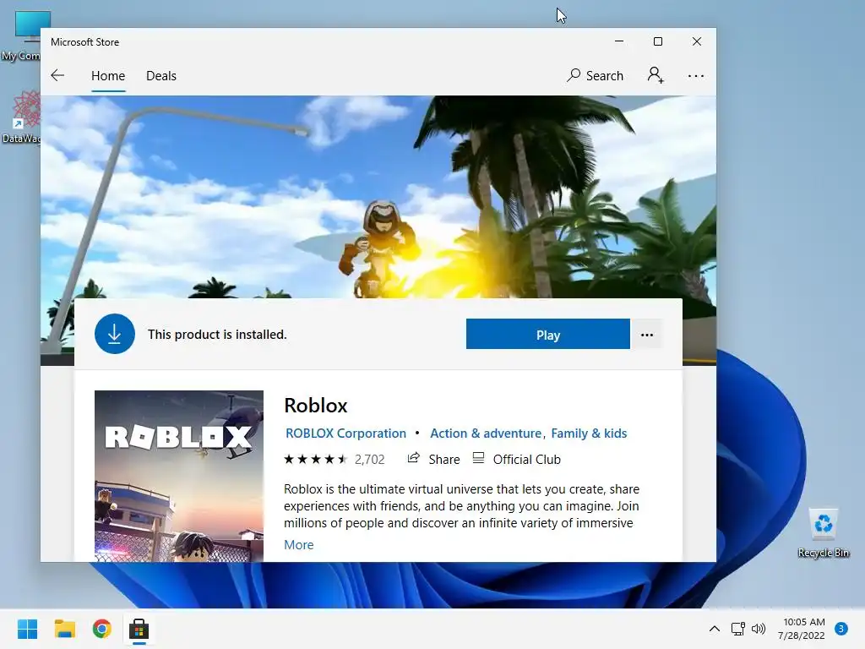Viewport: 865px width, 649px height.
Task: Switch to the Deals tab
Action: (x=161, y=75)
